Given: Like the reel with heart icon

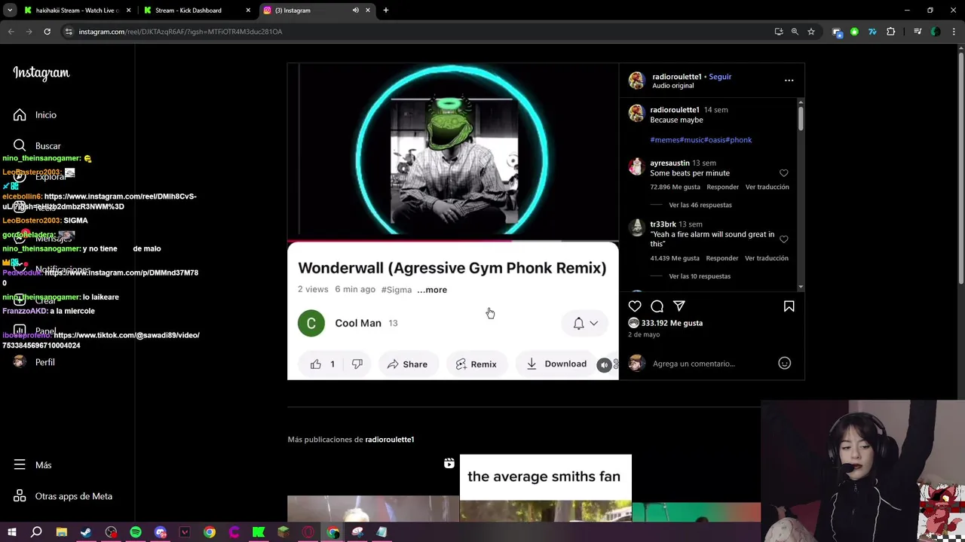Looking at the screenshot, I should point(635,306).
